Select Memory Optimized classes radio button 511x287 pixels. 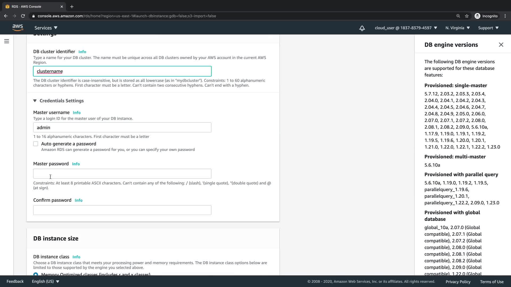(36, 274)
